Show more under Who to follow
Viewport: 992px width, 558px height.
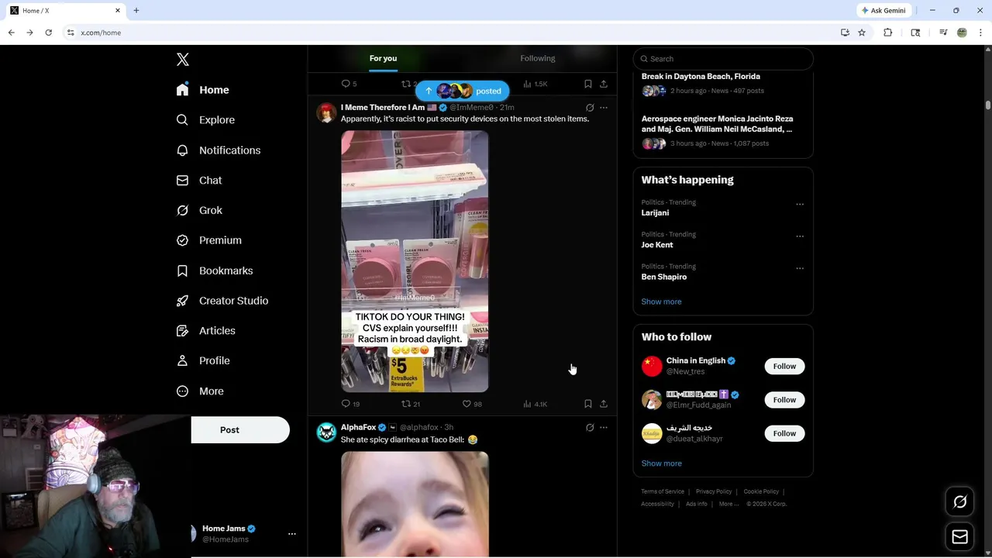click(661, 463)
